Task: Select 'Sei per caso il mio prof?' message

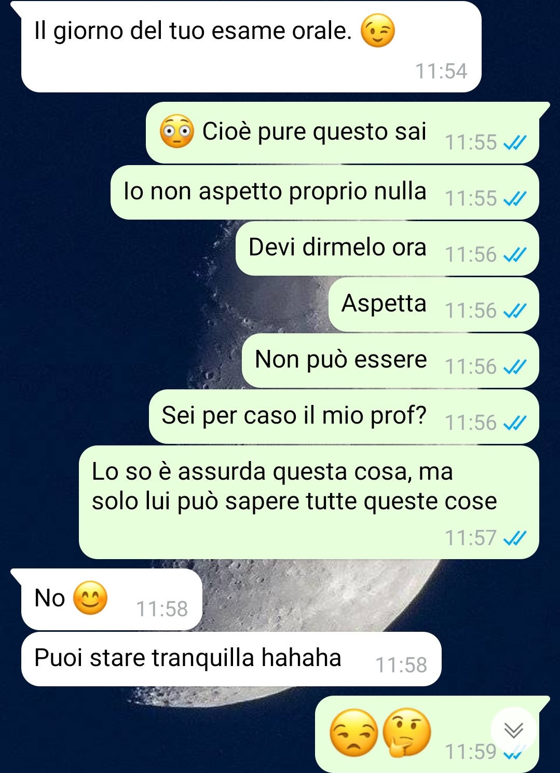Action: [344, 417]
